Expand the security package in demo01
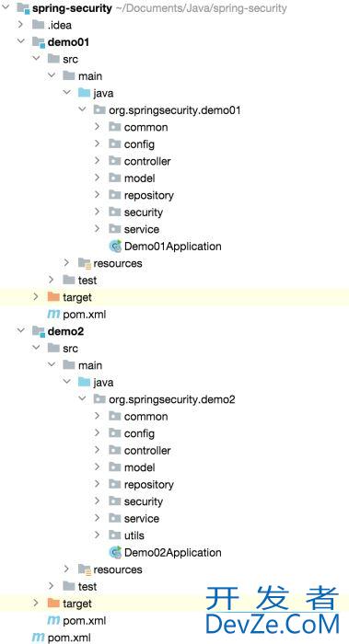The height and width of the screenshot is (644, 349). tap(97, 212)
